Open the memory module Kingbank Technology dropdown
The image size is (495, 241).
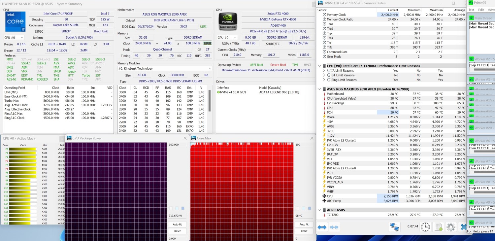165,69
